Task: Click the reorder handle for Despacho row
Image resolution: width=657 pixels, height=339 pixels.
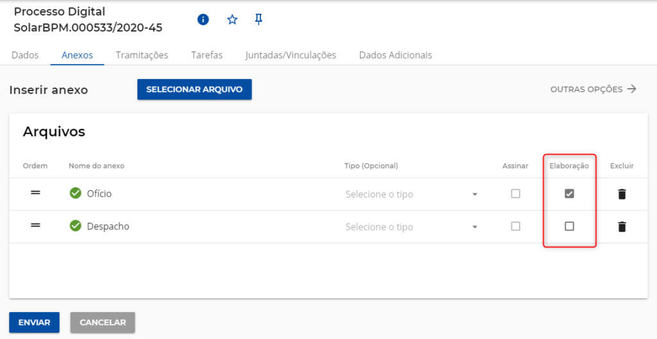Action: [36, 226]
